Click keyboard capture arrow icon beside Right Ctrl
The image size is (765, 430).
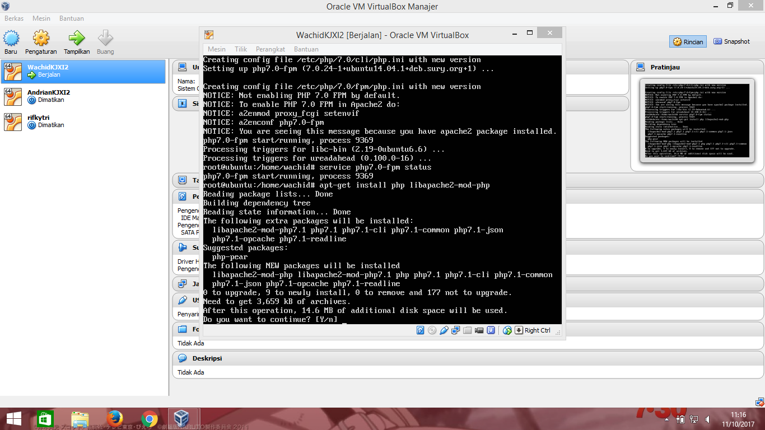coord(519,330)
